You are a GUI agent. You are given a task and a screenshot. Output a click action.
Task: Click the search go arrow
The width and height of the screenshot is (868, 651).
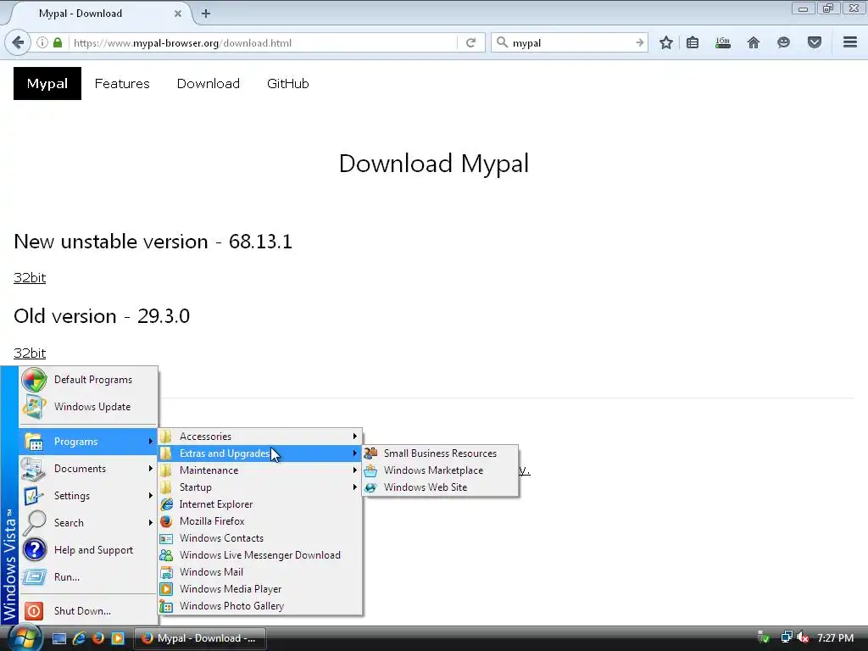(x=639, y=42)
